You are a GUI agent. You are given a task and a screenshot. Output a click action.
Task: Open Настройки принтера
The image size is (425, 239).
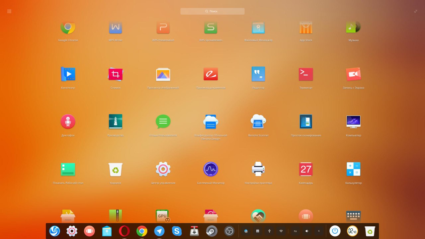[x=258, y=169]
